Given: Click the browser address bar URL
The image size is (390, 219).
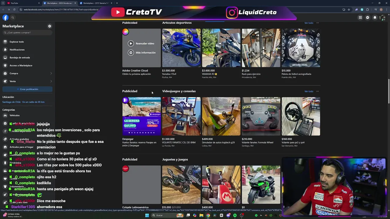Looking at the screenshot, I should [61, 9].
